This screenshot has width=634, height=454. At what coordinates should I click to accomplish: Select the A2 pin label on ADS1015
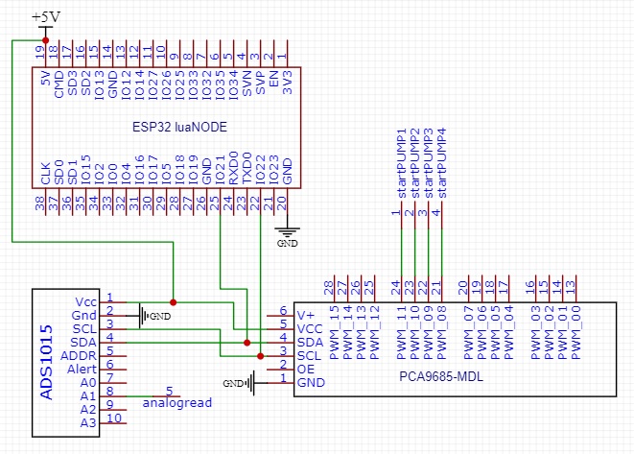point(88,409)
